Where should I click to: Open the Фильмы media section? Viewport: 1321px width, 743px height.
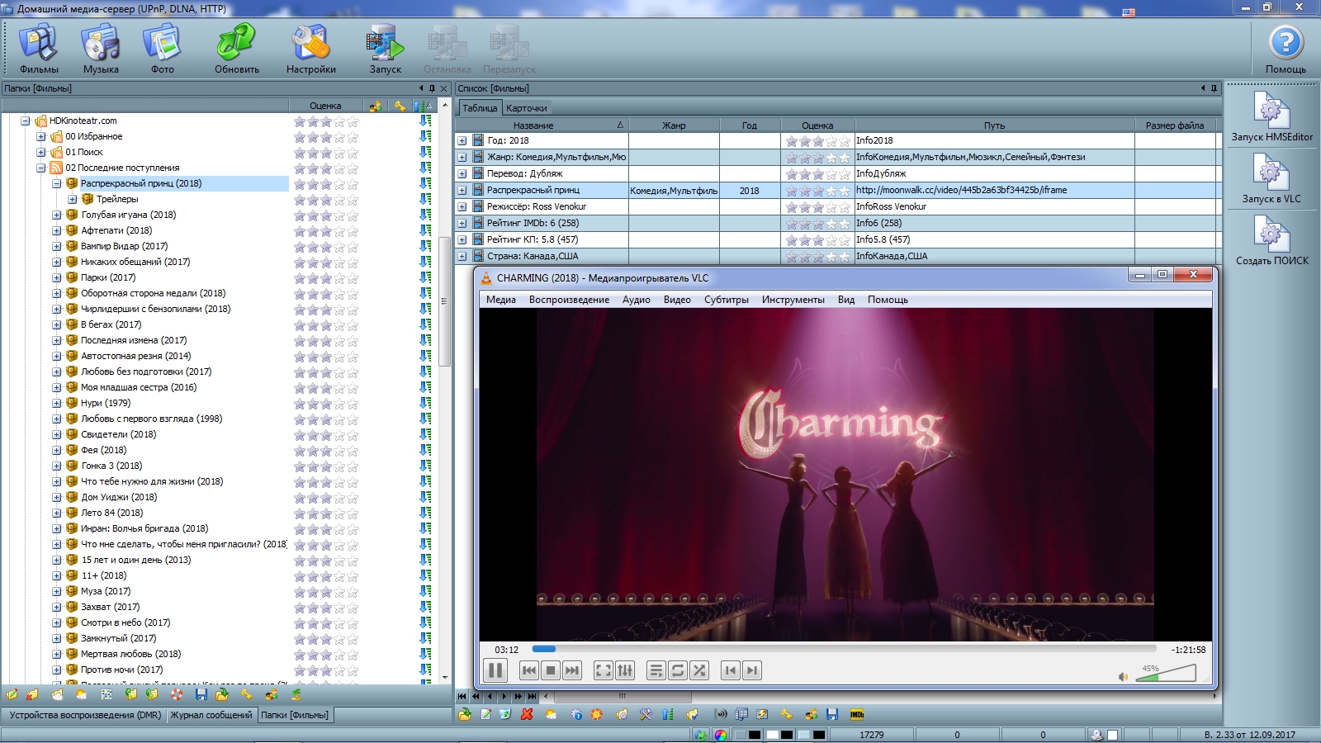(39, 50)
